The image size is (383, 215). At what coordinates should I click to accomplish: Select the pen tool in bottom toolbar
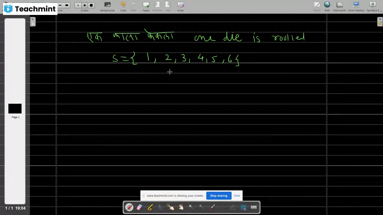pyautogui.click(x=129, y=207)
